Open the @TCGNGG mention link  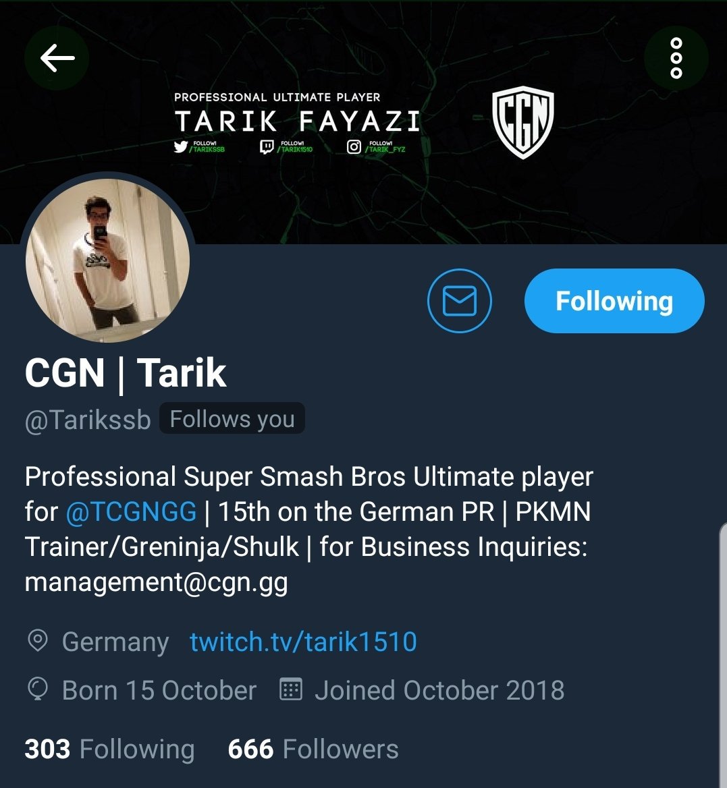(131, 511)
